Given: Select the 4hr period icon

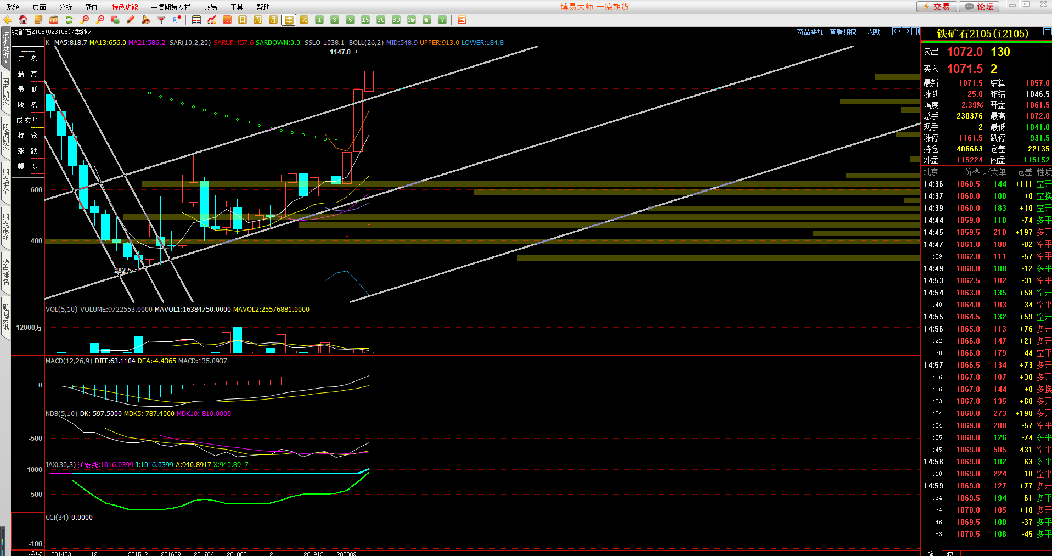Looking at the screenshot, I should coord(427,20).
